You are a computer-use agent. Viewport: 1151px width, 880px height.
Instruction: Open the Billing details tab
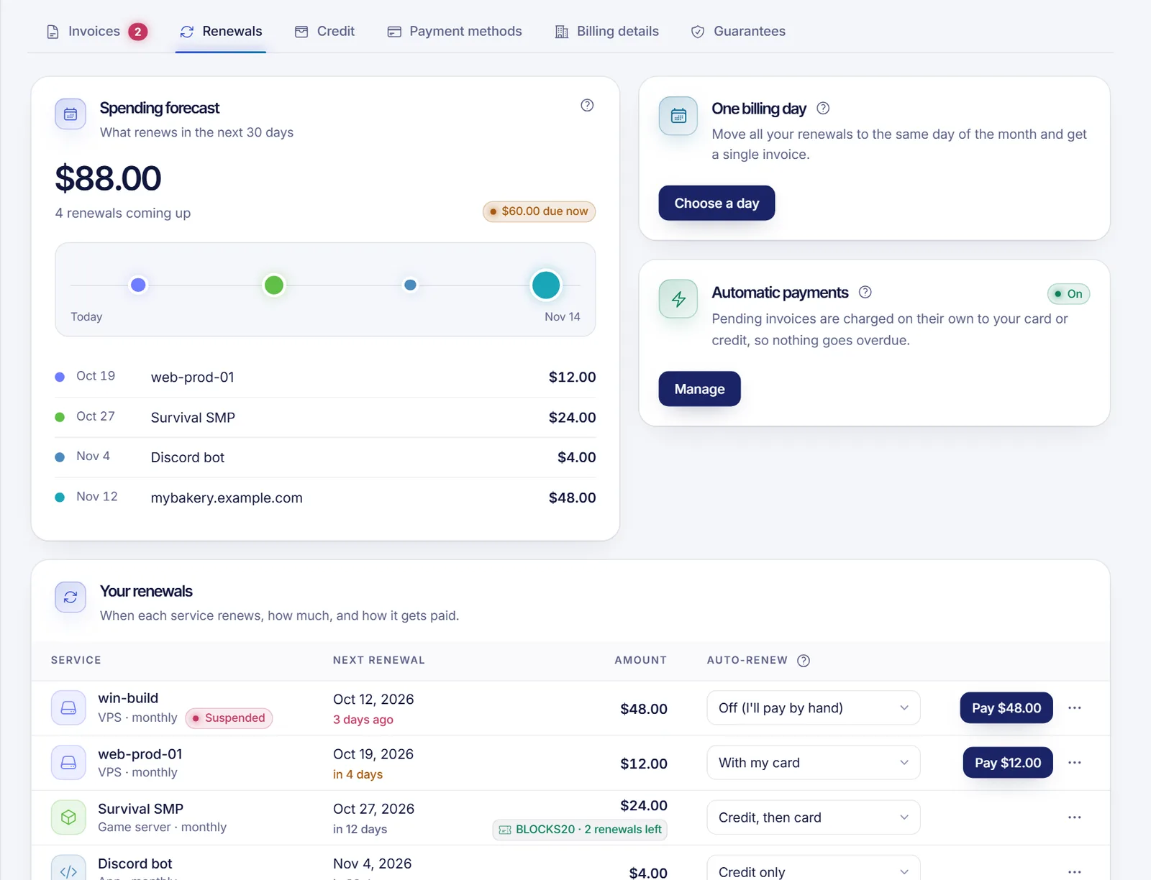click(x=607, y=32)
